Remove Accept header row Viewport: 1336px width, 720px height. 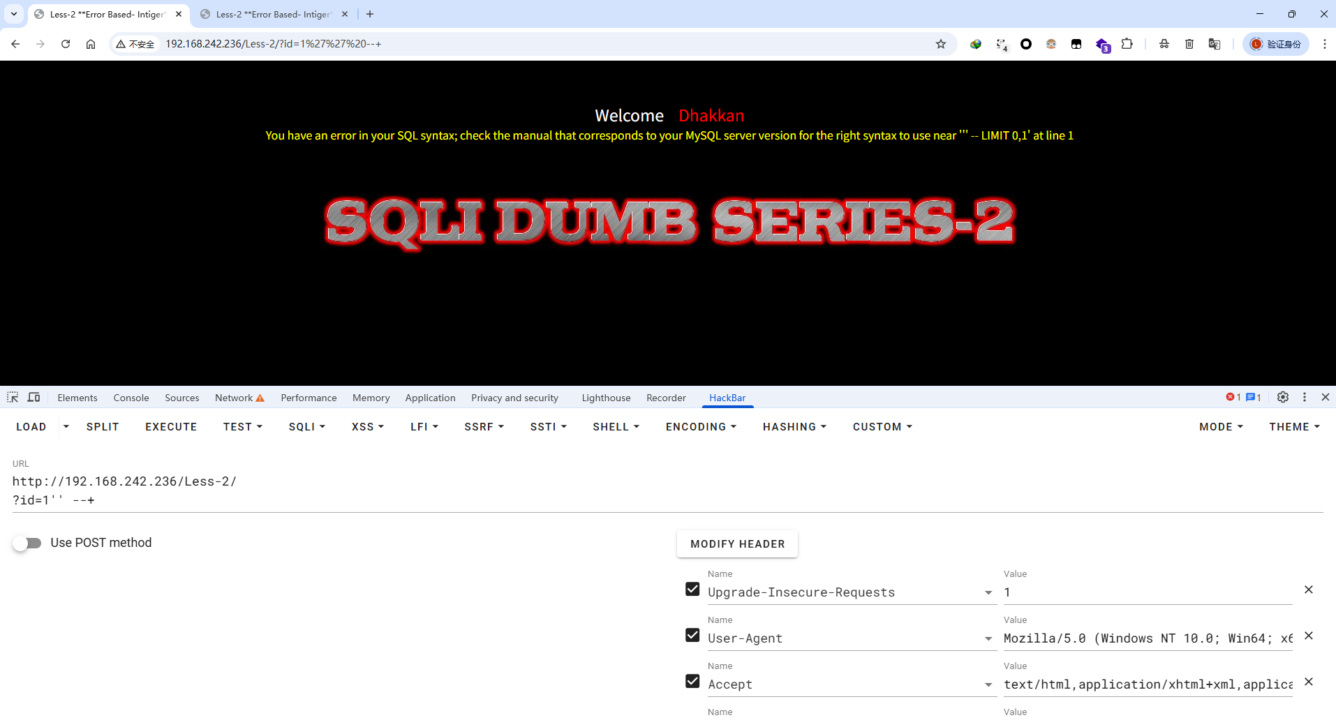[1309, 682]
